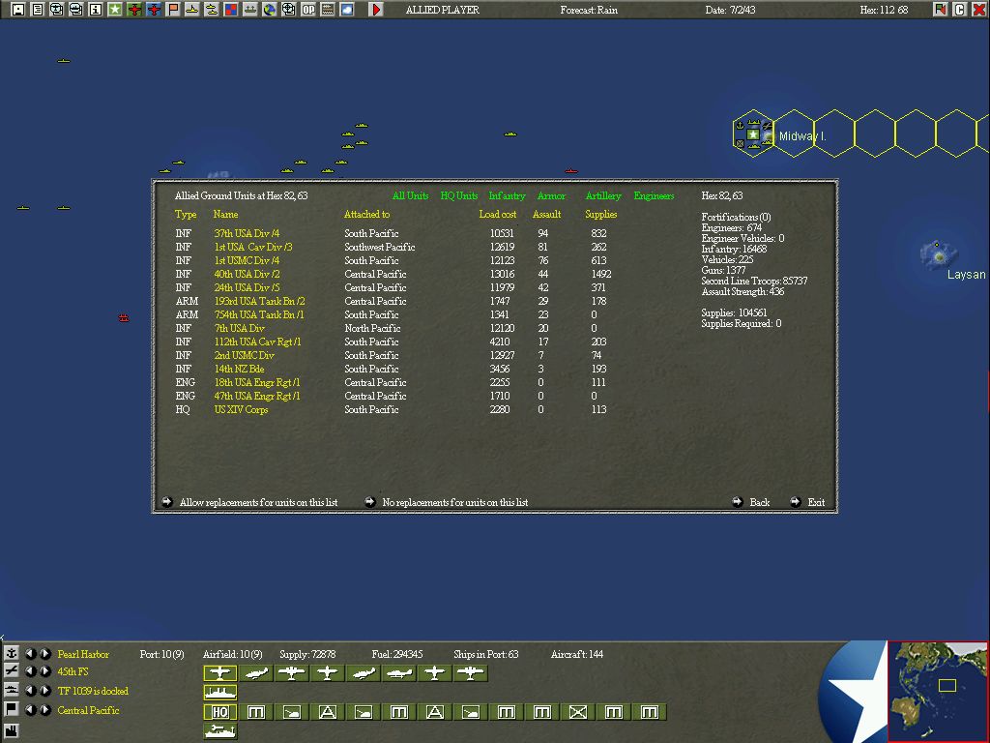Click the orange flag toolbar icon
990x743 pixels.
(173, 10)
